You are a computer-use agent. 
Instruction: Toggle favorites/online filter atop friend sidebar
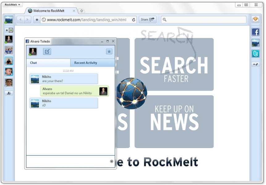9,30
